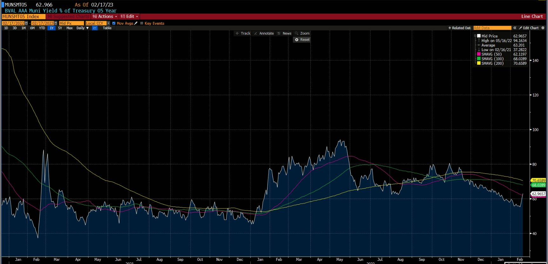Image resolution: width=548 pixels, height=264 pixels.
Task: Open the Local CCY currency dropdown arrow
Action: (x=108, y=23)
